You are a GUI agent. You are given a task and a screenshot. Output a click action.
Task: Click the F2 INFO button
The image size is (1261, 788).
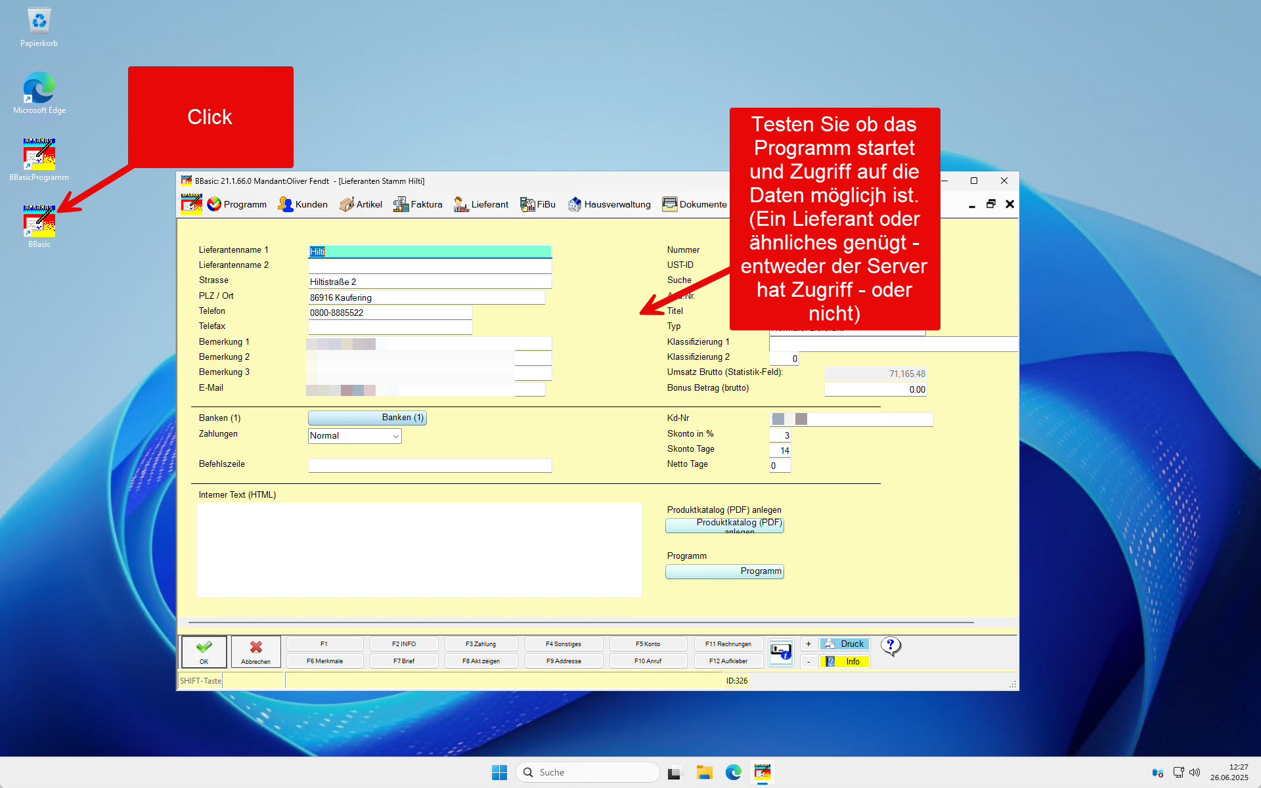pos(404,644)
